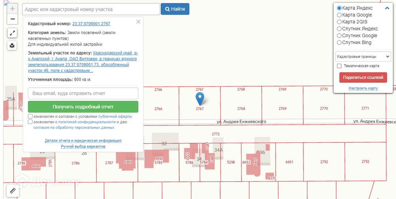
Task: Open Настроить карту link
Action: pyautogui.click(x=363, y=88)
